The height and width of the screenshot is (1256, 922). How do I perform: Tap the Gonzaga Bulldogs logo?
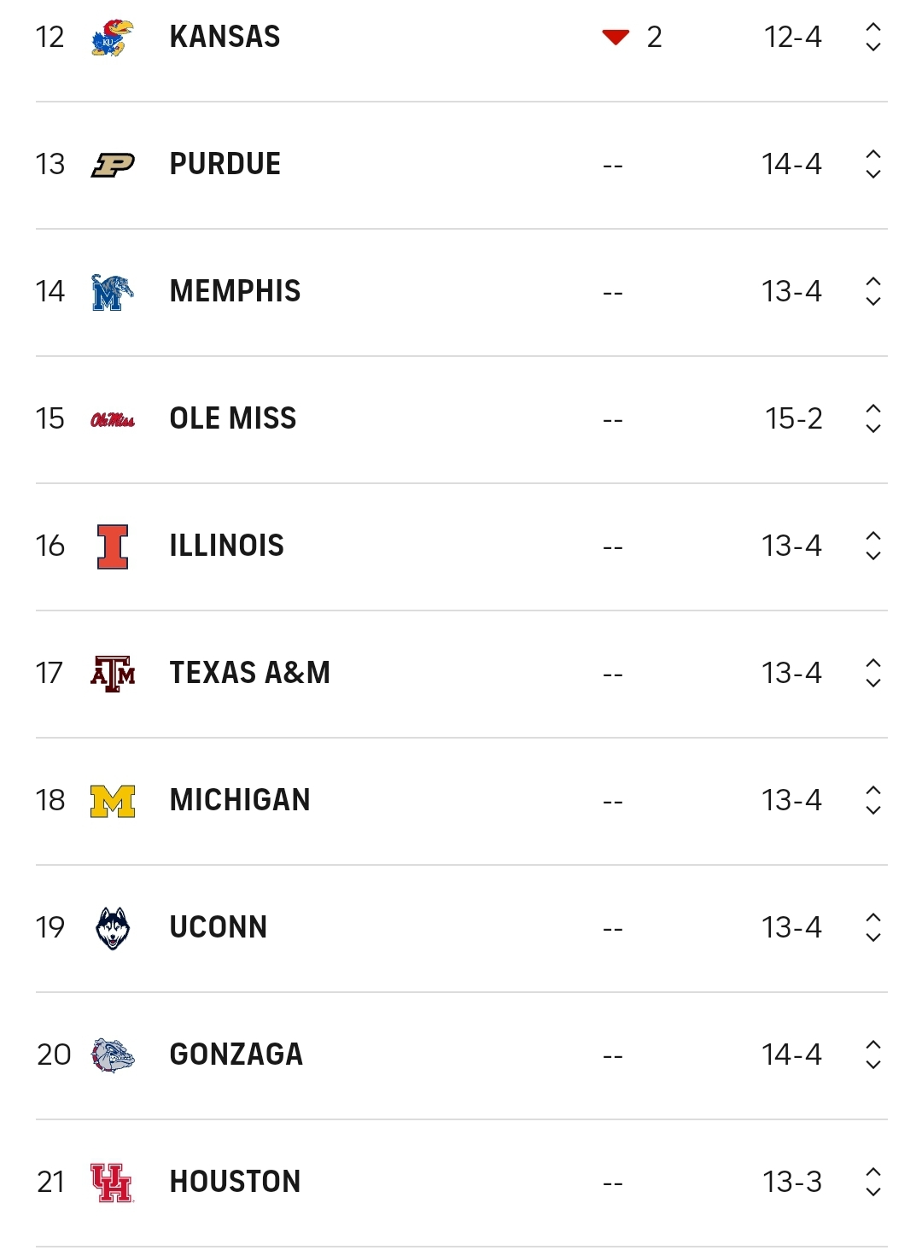113,1055
